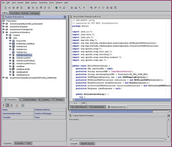Click the Cut scissors toolbar icon

29,8
